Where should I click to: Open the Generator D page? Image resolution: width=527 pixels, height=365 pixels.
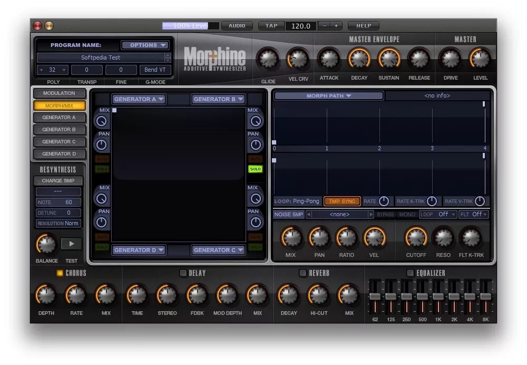pyautogui.click(x=59, y=153)
